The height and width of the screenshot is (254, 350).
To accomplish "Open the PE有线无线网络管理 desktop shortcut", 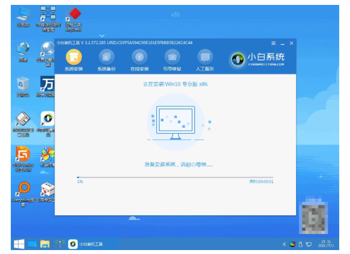I will click(48, 19).
